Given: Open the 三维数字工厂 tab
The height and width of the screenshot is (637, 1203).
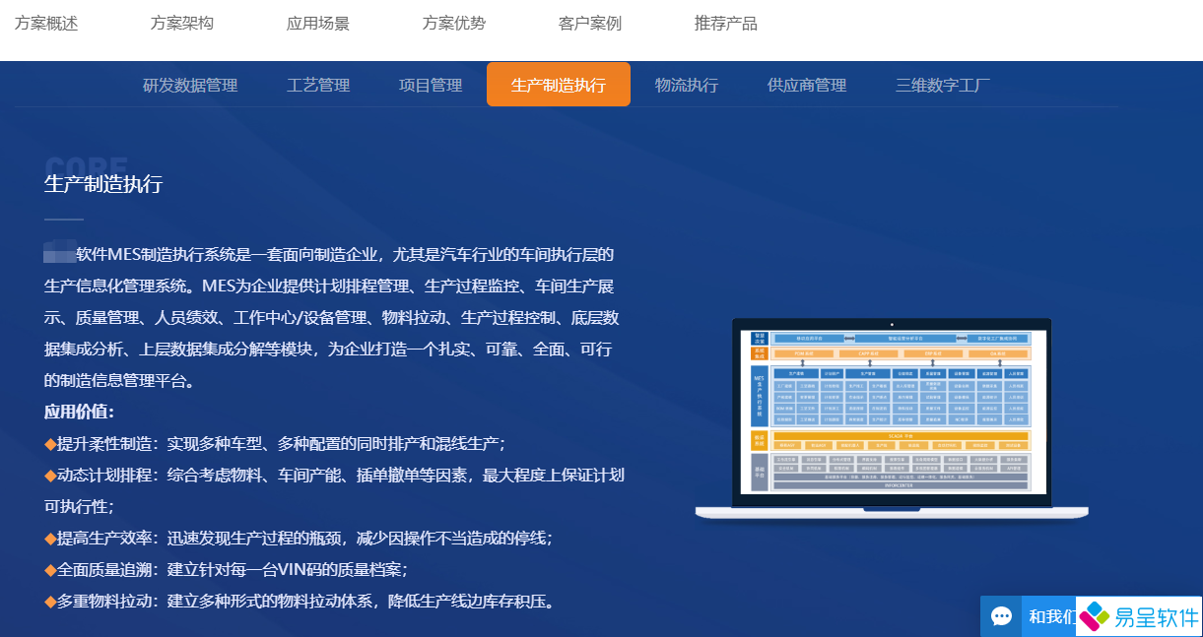Looking at the screenshot, I should (x=941, y=85).
